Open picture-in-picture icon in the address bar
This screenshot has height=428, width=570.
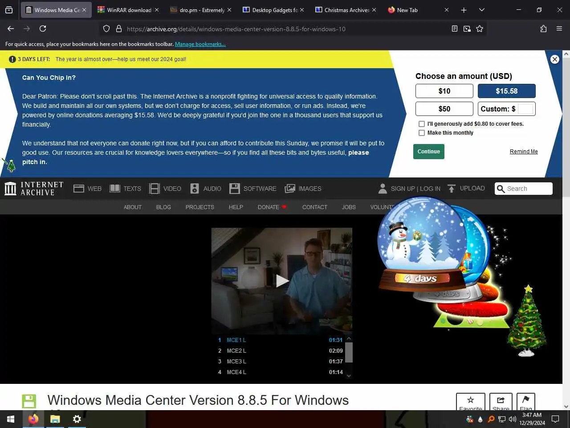point(467,29)
